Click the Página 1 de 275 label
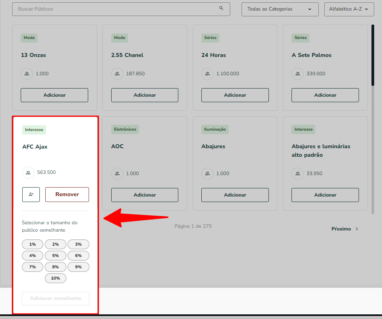Viewport: 382px width, 319px height. coord(193,226)
